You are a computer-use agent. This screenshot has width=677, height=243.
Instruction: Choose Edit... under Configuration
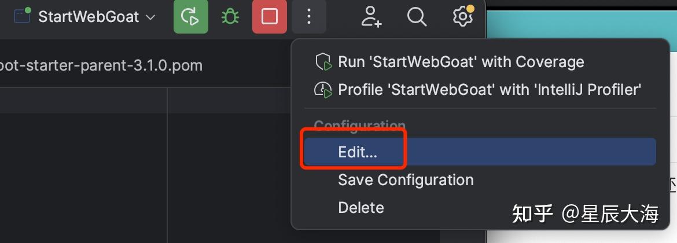pos(358,152)
